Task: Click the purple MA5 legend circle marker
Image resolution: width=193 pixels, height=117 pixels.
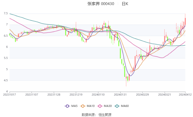Action: (x=67, y=106)
